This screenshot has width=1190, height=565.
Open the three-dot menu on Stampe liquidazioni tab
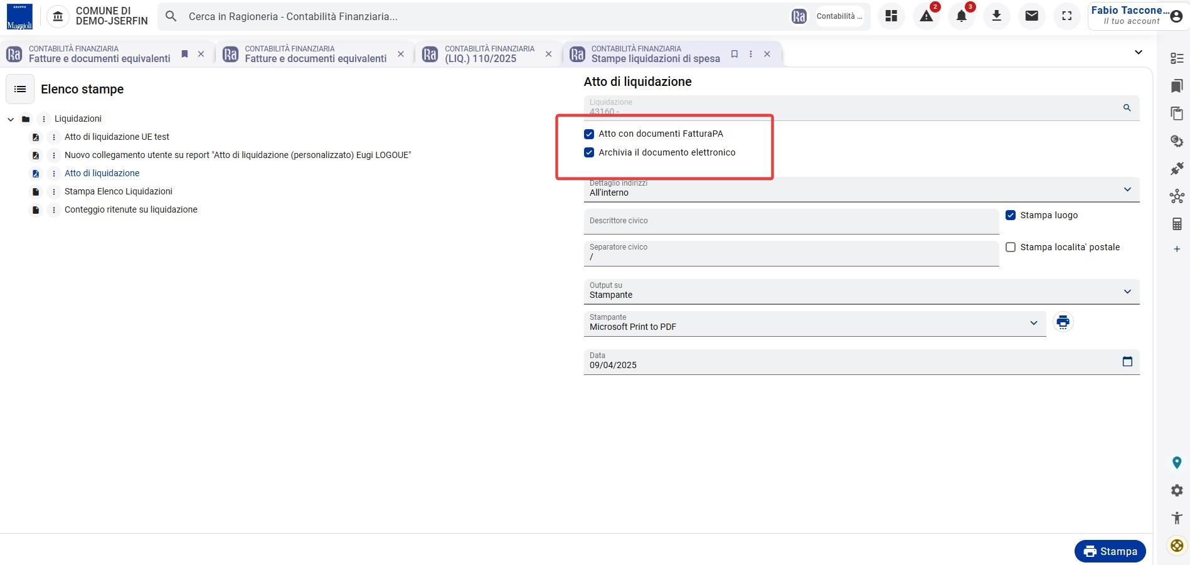tap(750, 54)
